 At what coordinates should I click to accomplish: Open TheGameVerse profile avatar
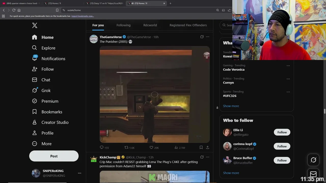94,39
